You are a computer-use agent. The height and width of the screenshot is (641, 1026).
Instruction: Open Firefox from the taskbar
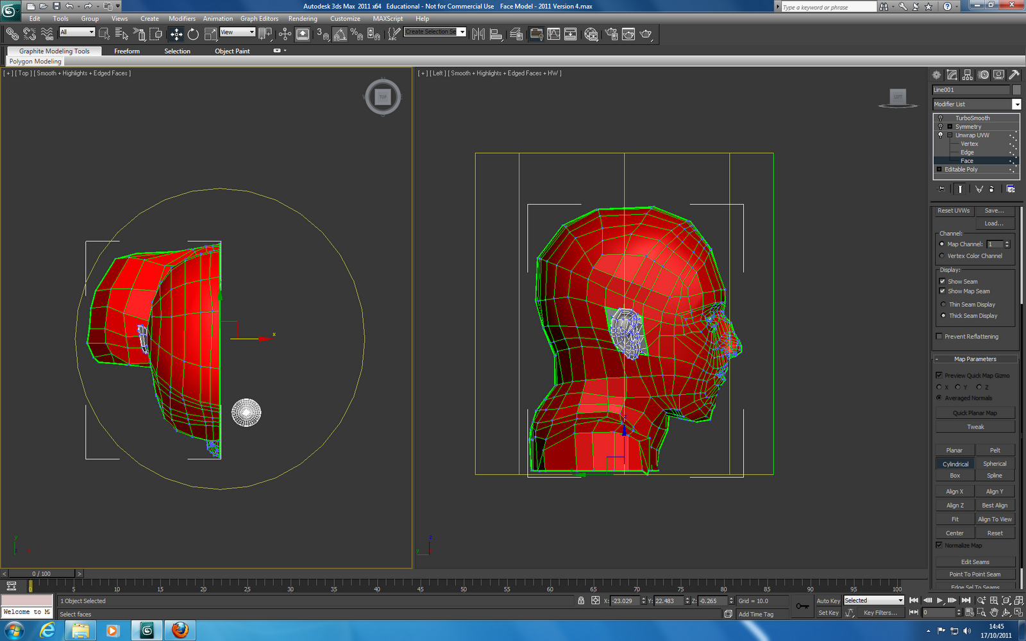click(180, 631)
